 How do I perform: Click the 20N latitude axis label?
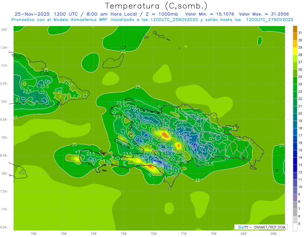tap(4, 101)
